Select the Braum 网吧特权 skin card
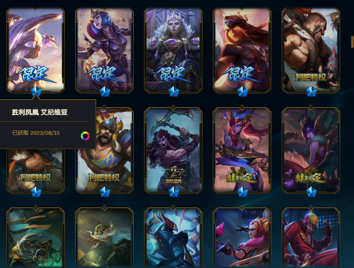The height and width of the screenshot is (268, 354). pos(311,50)
